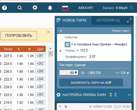137x110 pixels.
Task: Click the Коэффициент 2.07 value
Action: [x=92, y=56]
